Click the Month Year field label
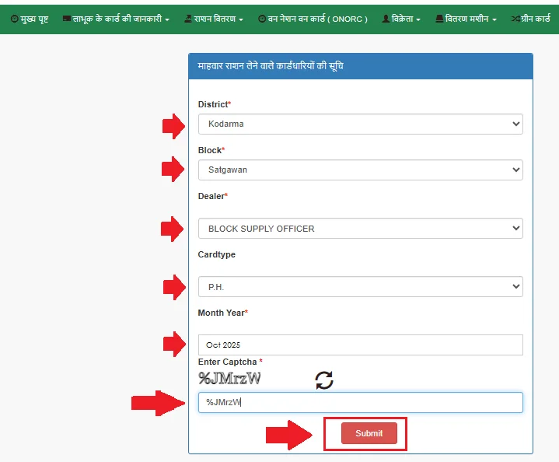 pyautogui.click(x=223, y=313)
